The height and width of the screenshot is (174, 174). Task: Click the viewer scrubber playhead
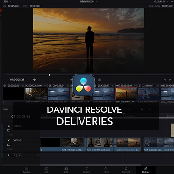49,75
